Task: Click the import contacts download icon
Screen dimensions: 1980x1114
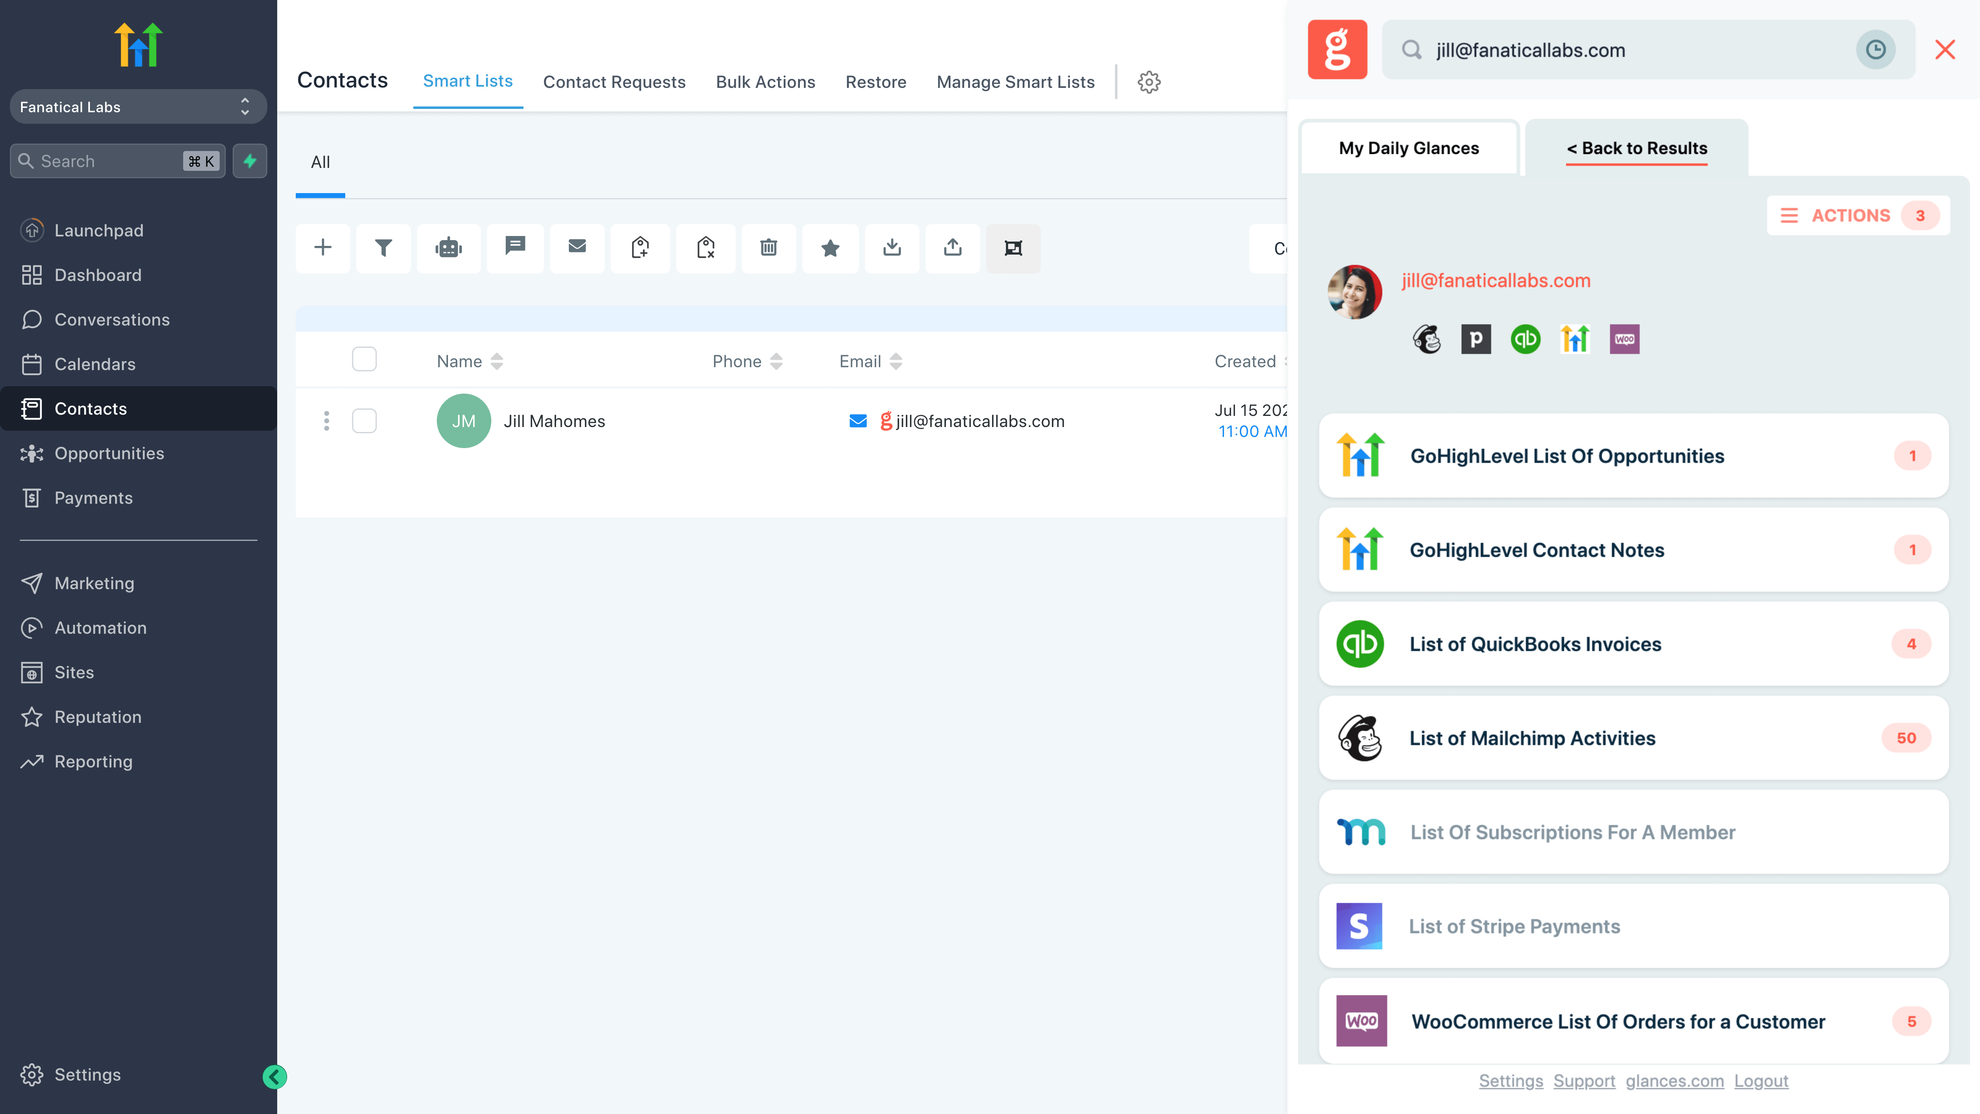Action: click(891, 248)
